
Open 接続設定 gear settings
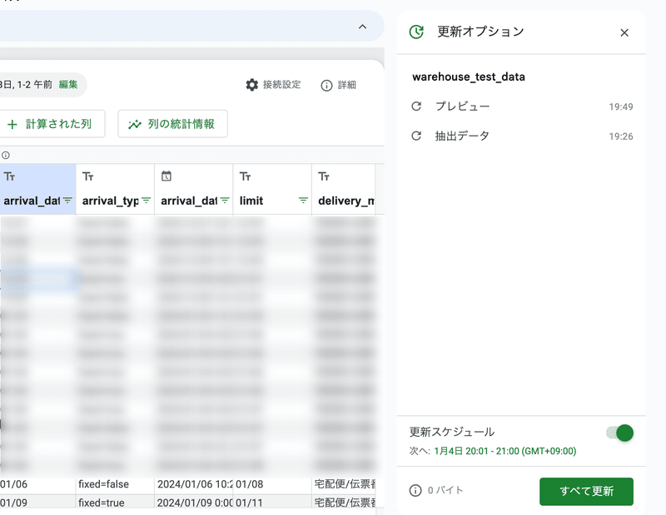[273, 85]
